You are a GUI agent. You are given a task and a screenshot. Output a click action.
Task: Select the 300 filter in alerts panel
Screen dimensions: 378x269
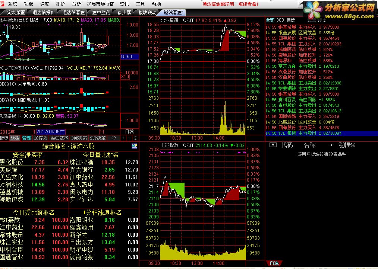pos(280,20)
